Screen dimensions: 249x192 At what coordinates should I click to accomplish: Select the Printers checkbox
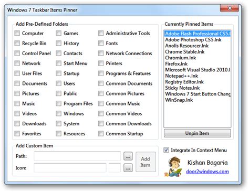pyautogui.click(x=101, y=63)
